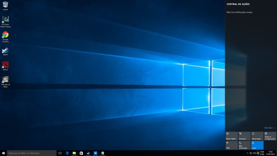The width and height of the screenshot is (277, 156).
Task: Select the This War of Mine shortcut
Action: 5,82
